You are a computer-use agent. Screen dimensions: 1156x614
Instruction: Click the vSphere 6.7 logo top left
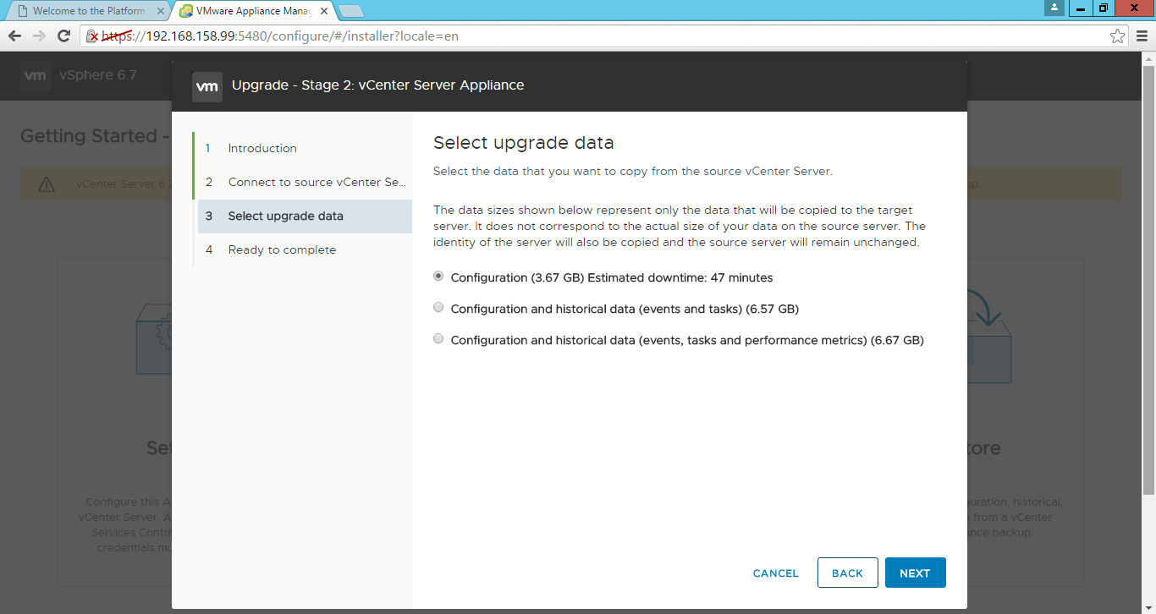35,75
